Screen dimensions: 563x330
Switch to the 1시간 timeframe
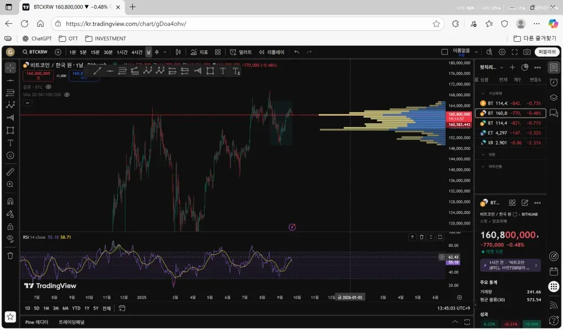coord(122,52)
